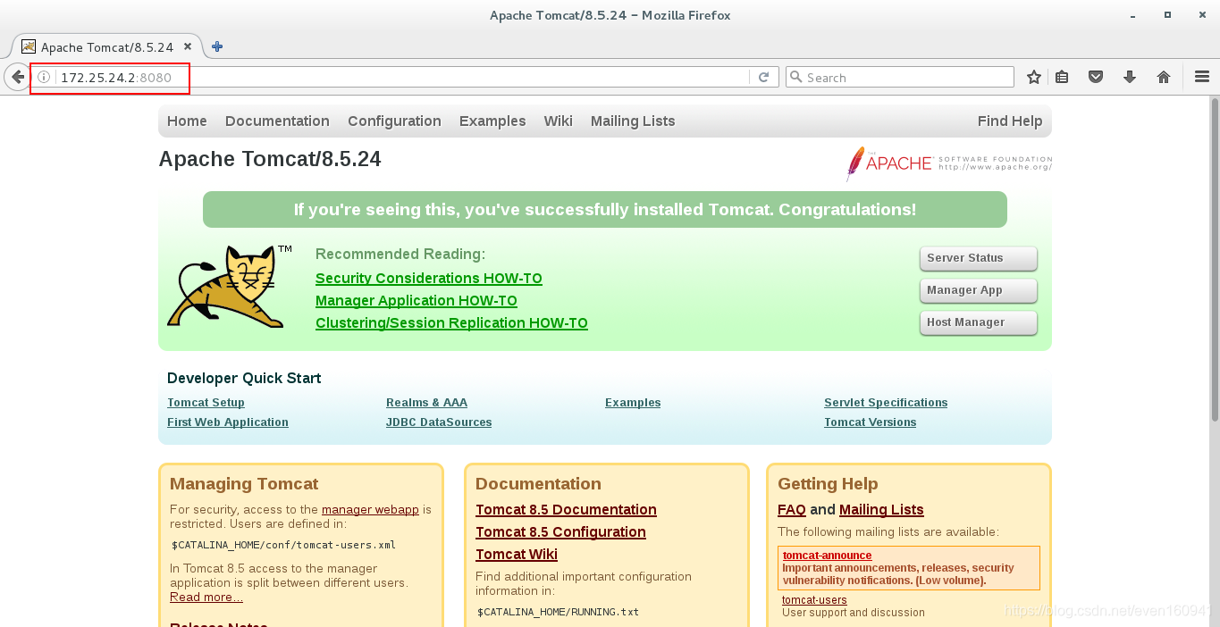This screenshot has width=1220, height=627.
Task: Click $CATALINA_HOME/RUNNING.txt path text
Action: [558, 613]
